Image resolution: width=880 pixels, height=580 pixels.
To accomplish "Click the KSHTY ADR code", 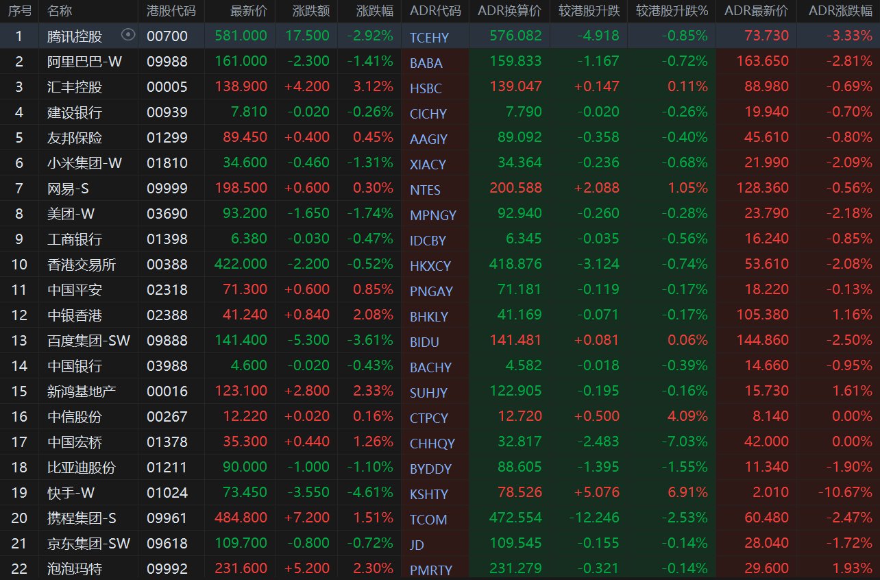I will (x=428, y=494).
